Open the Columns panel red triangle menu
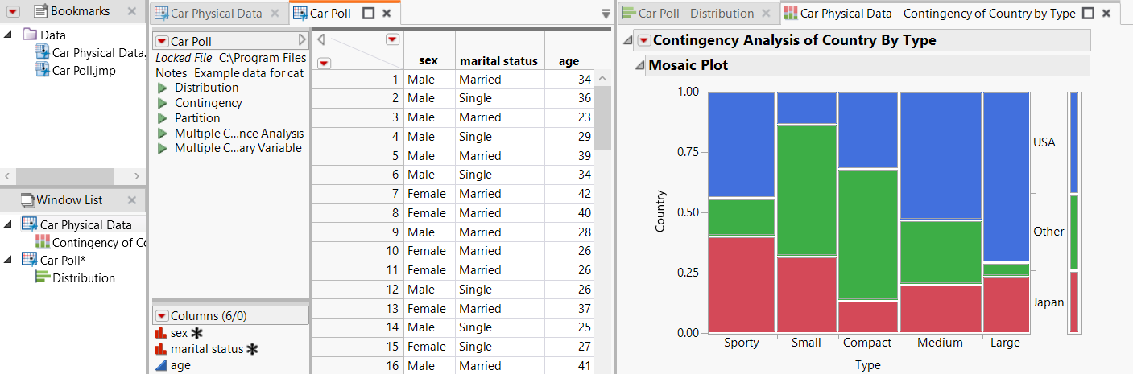The image size is (1133, 374). [x=162, y=315]
